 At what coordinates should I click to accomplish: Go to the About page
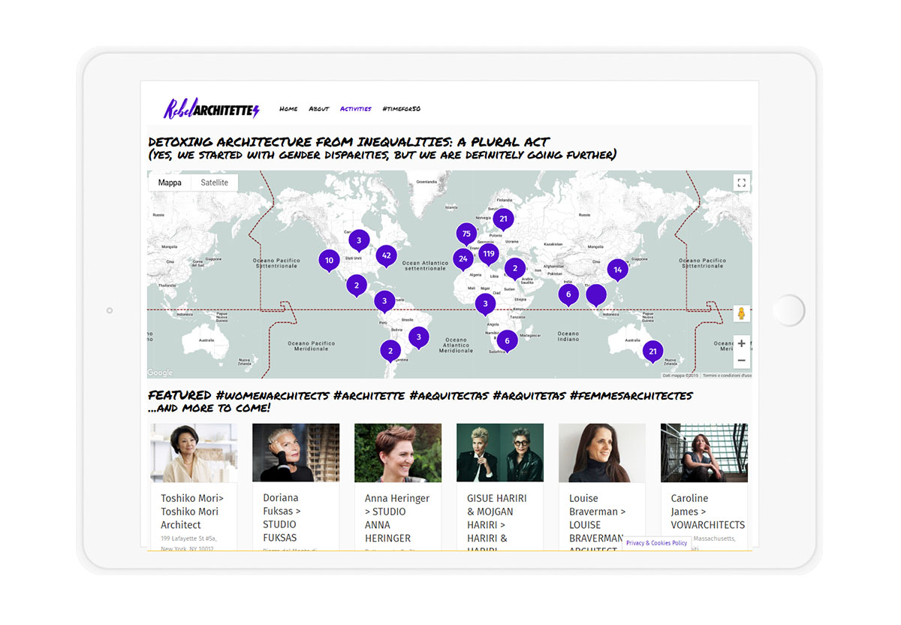coord(319,109)
